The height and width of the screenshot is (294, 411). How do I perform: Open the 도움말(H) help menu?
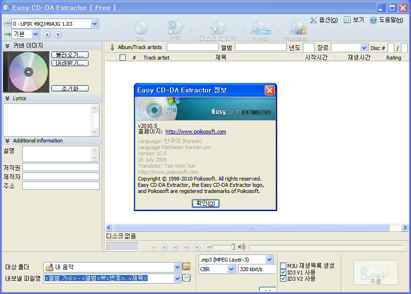click(386, 20)
